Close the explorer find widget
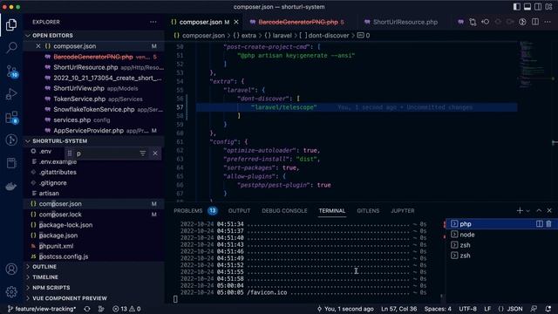Screen dimensions: 558x314 (x=155, y=154)
